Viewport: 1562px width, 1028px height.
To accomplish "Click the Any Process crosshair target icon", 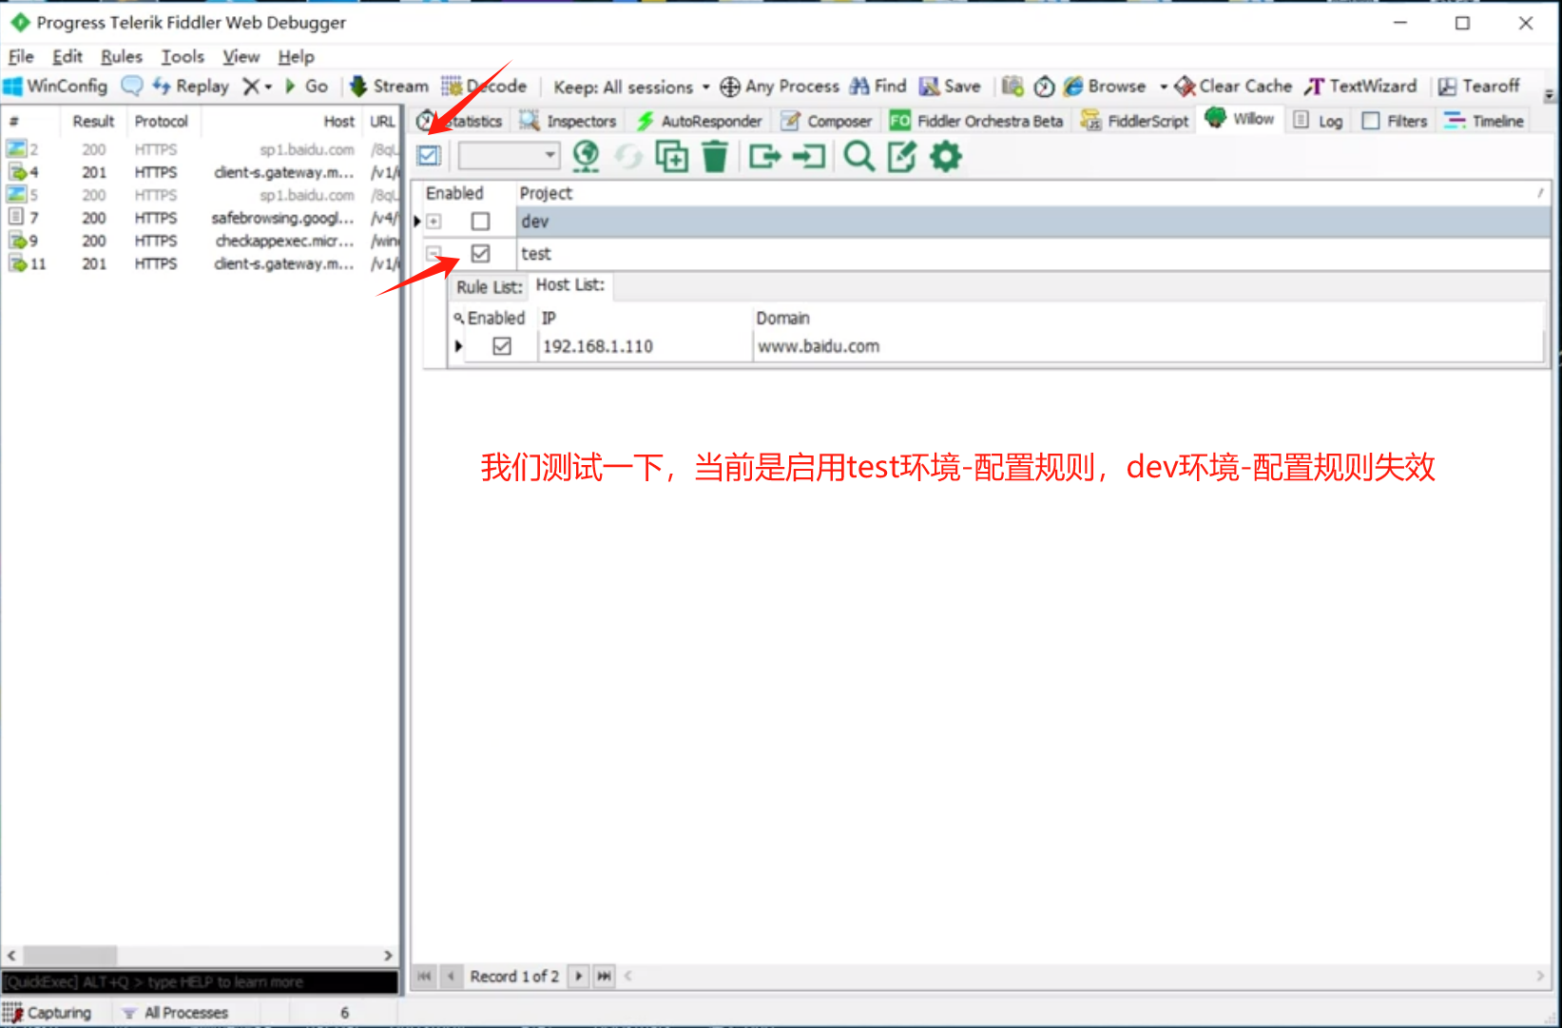I will (730, 87).
